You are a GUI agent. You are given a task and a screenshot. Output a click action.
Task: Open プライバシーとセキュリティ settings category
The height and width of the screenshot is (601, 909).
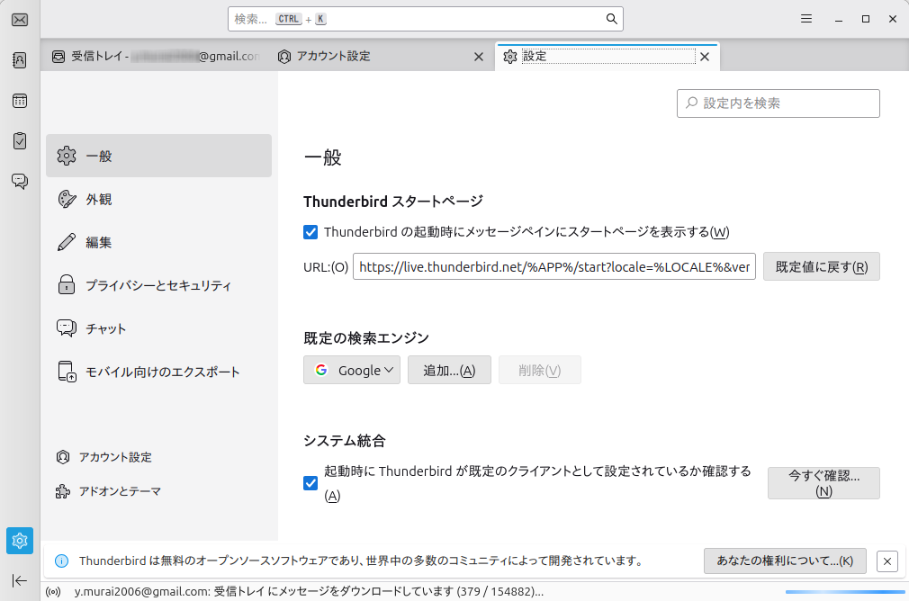158,285
